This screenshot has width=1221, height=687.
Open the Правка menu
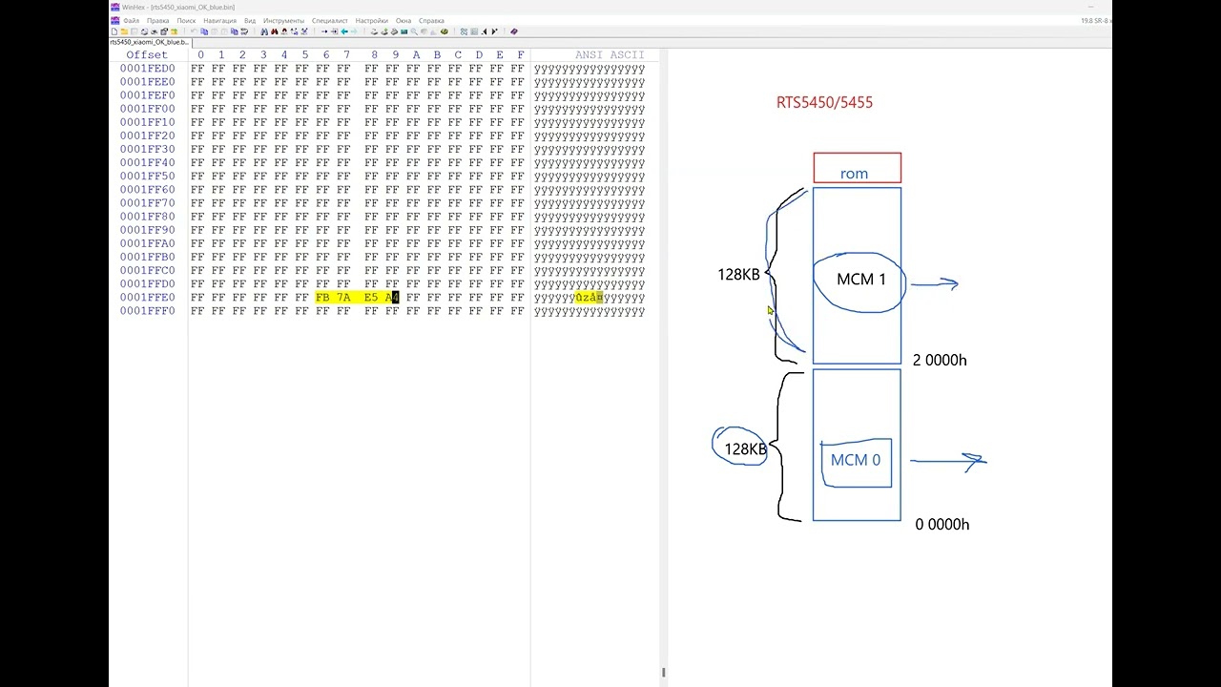158,20
